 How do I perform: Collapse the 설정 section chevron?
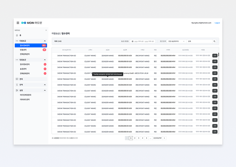[x=45, y=90]
